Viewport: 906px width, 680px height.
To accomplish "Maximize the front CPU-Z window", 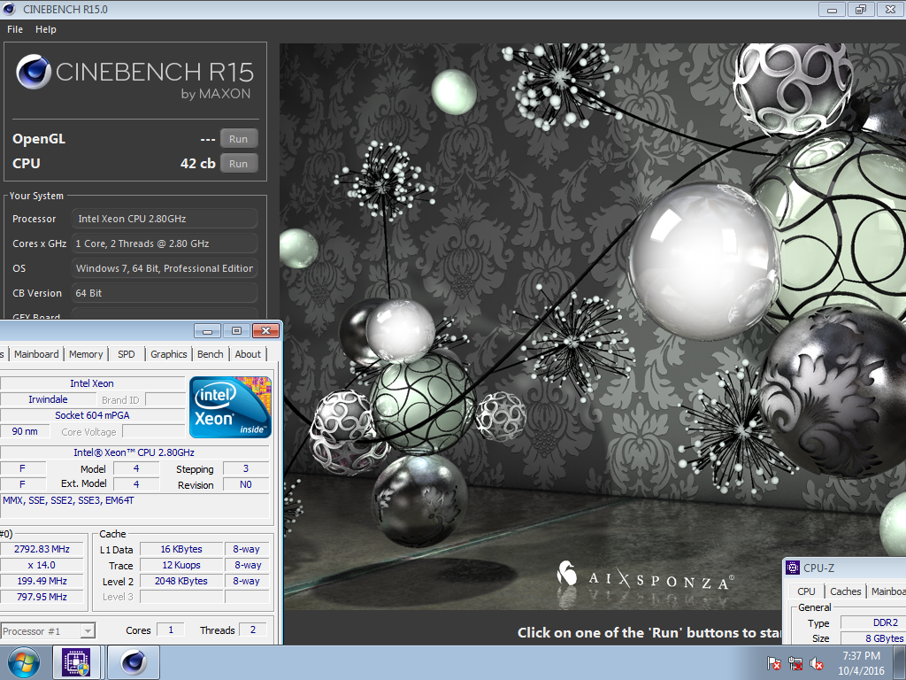I will [x=236, y=331].
